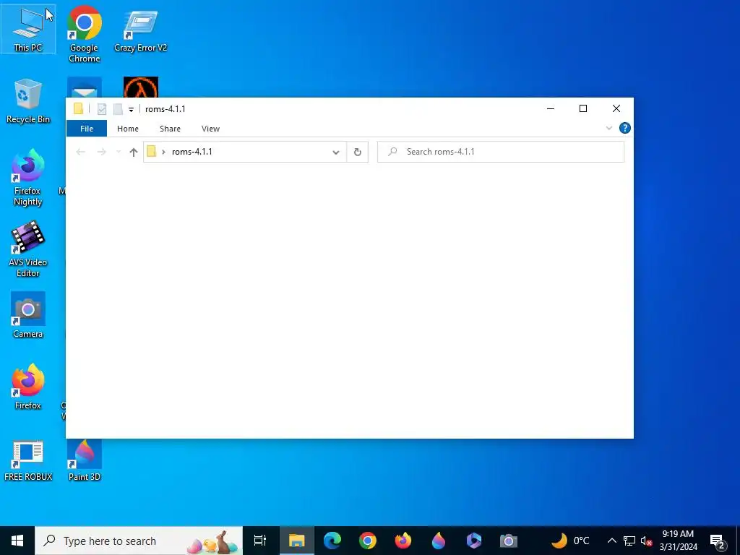Click the Search roms-4.1.1 field
The image size is (740, 555).
pyautogui.click(x=501, y=152)
